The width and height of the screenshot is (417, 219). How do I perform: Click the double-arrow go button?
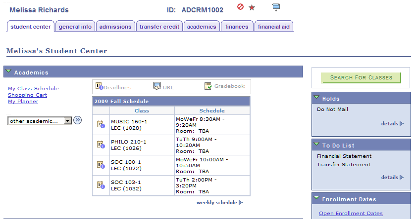coord(77,120)
